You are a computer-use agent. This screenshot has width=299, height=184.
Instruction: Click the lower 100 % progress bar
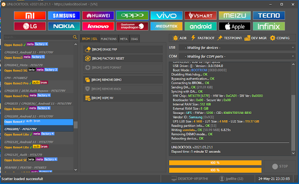click(x=215, y=170)
